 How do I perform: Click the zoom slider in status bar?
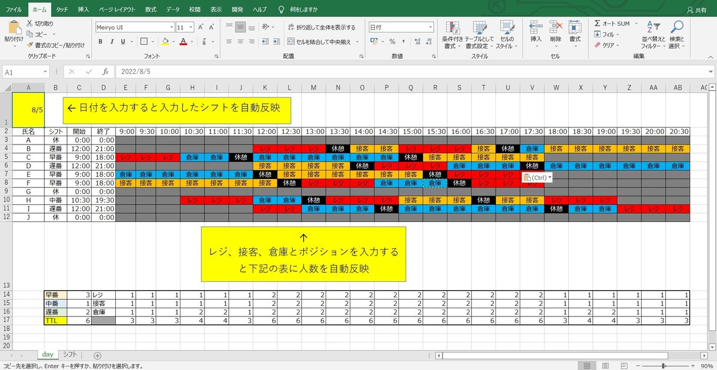(663, 365)
